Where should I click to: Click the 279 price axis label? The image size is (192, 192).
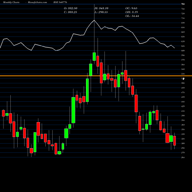(183, 152)
